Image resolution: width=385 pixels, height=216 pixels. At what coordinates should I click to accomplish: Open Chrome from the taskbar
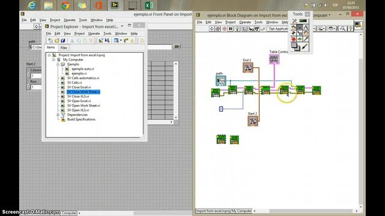65,5
